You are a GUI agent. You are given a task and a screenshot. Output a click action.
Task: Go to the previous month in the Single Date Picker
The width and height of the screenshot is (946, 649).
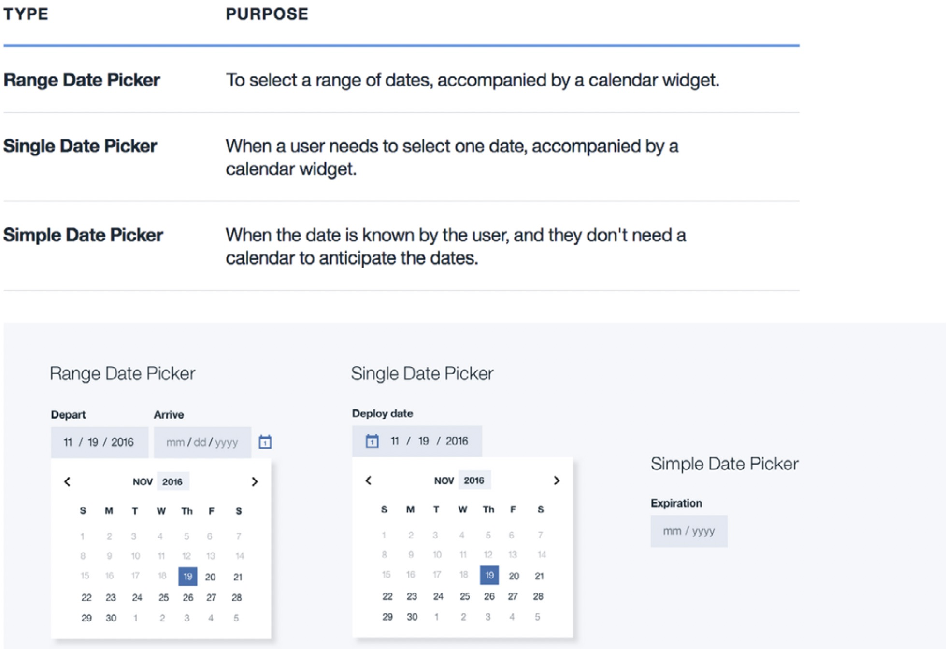click(369, 480)
